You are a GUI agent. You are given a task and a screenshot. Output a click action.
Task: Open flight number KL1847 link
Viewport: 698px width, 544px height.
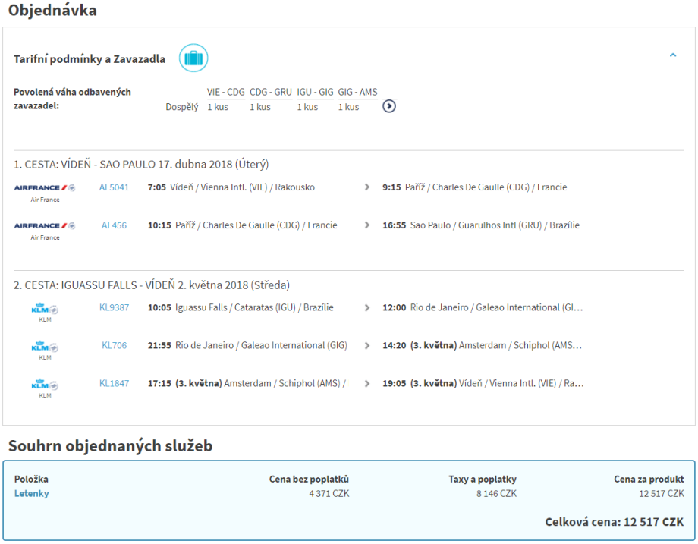114,384
